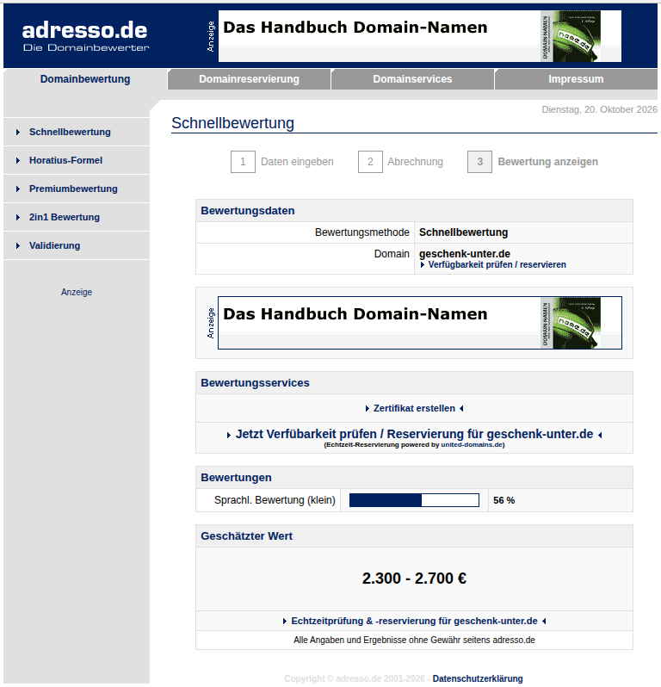The height and width of the screenshot is (687, 661).
Task: Click book cover in the middle ad banner
Action: pos(571,323)
